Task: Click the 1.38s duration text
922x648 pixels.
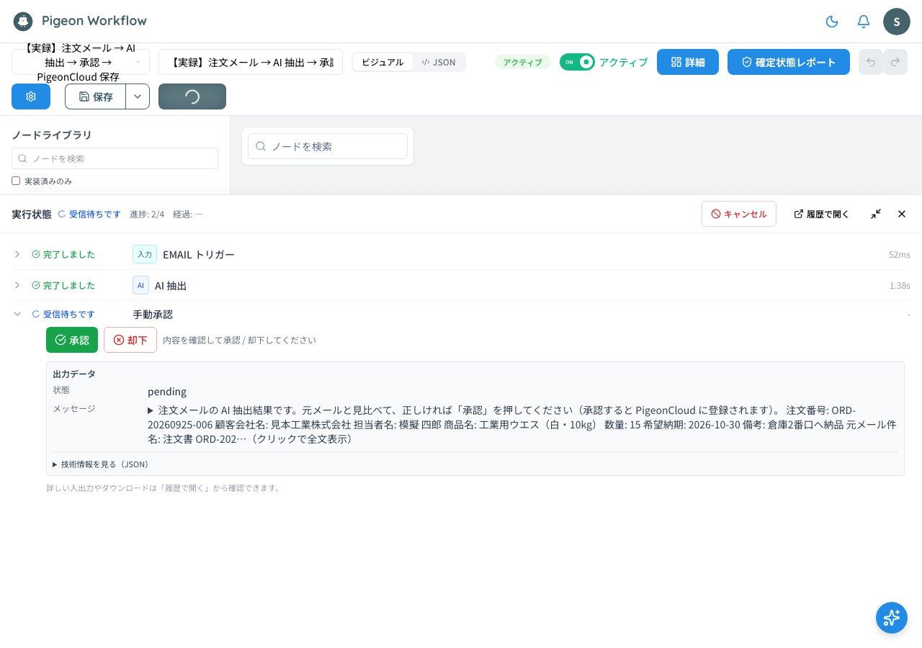Action: (900, 286)
